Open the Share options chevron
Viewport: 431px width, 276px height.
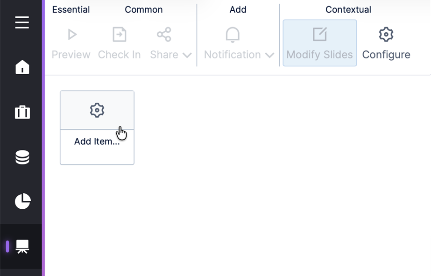186,55
